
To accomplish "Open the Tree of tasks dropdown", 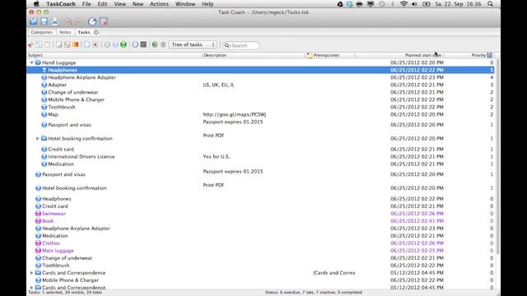I will (x=193, y=44).
